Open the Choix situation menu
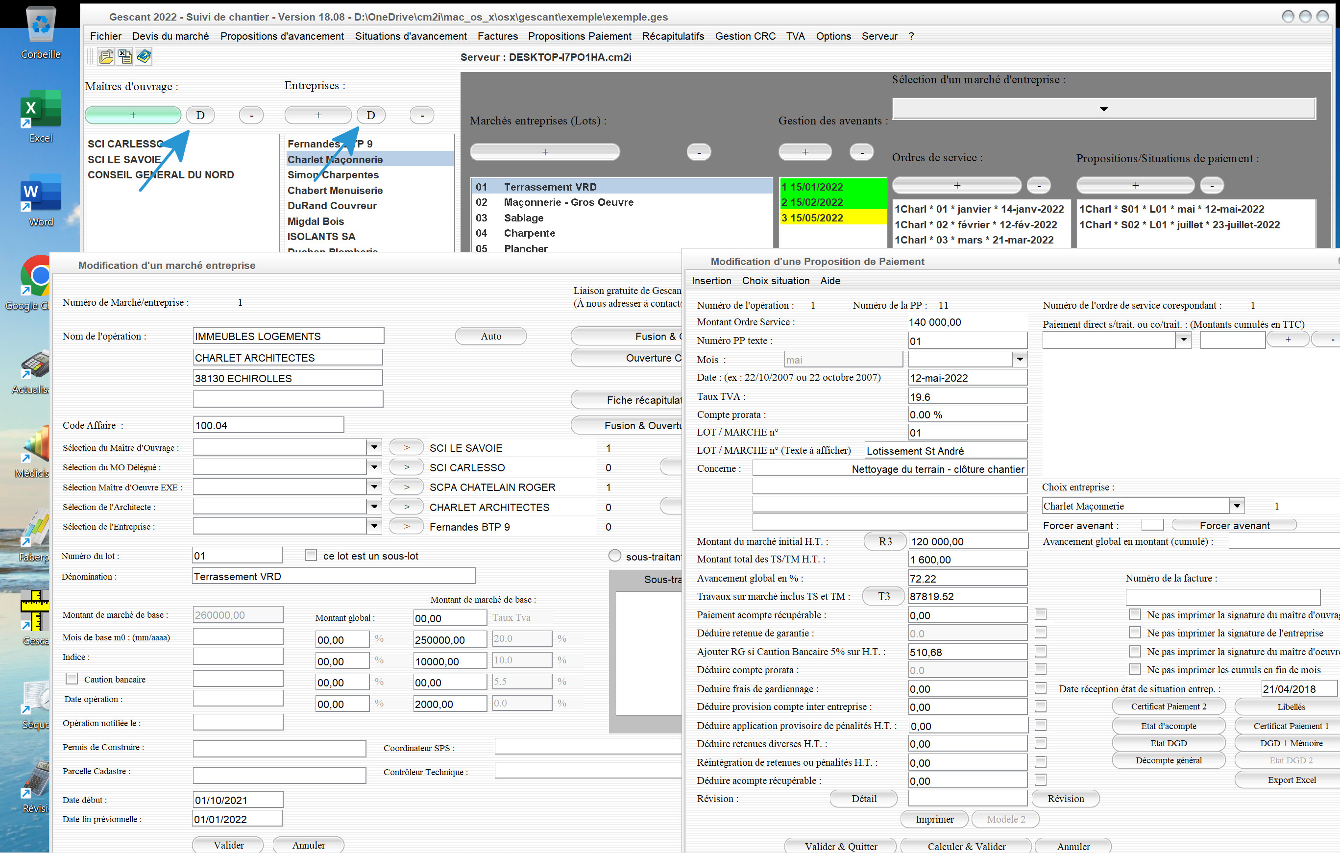 pos(775,280)
